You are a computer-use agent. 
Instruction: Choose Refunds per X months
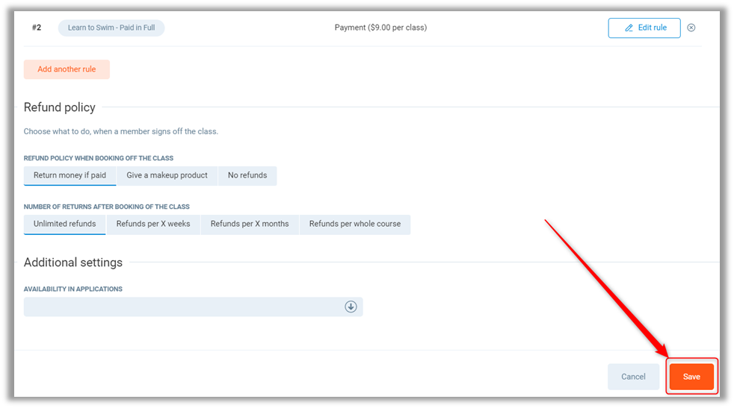250,224
